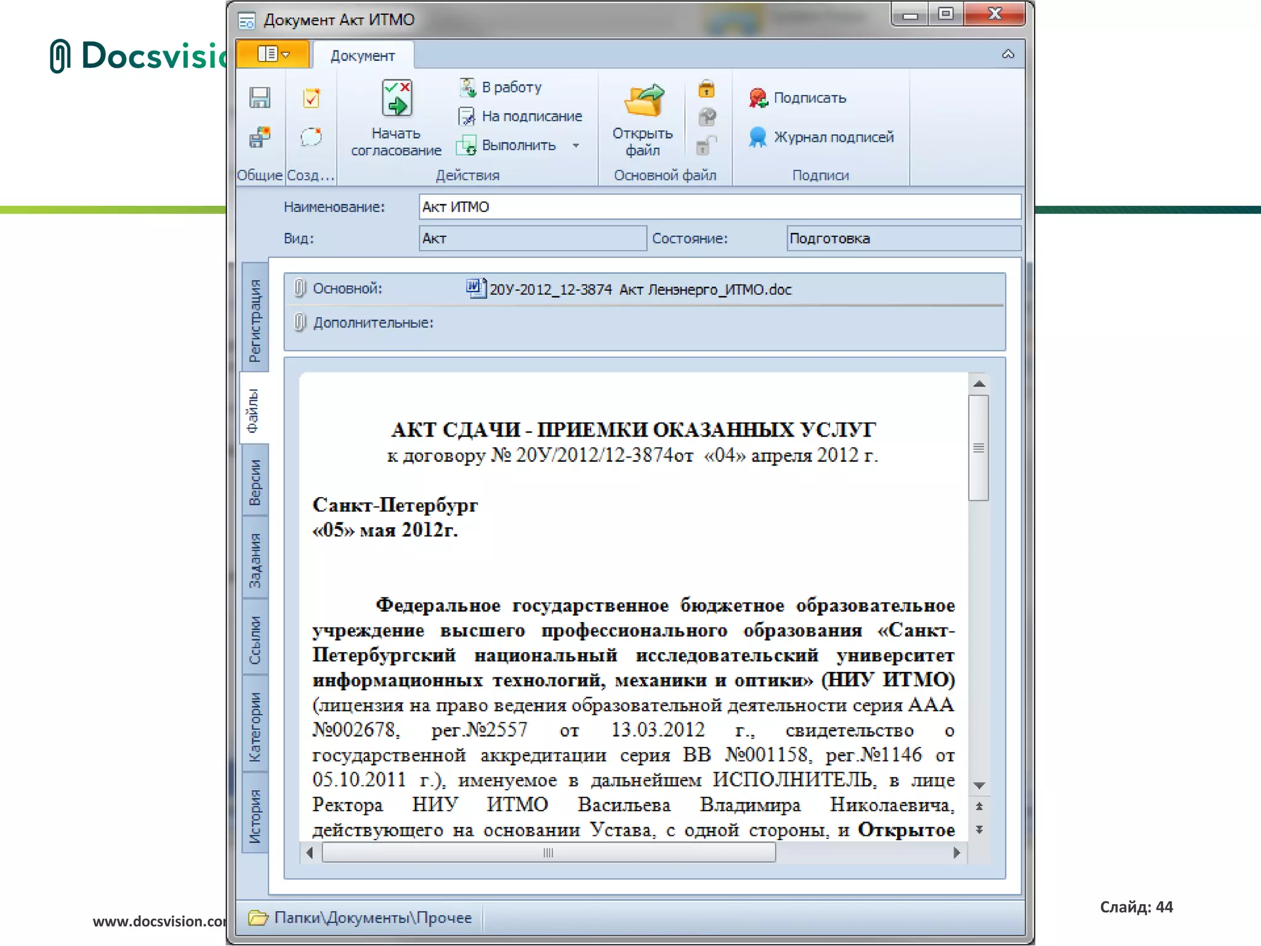Screen dimensions: 1261x946
Task: Click the Save floppy disk icon
Action: pyautogui.click(x=260, y=98)
